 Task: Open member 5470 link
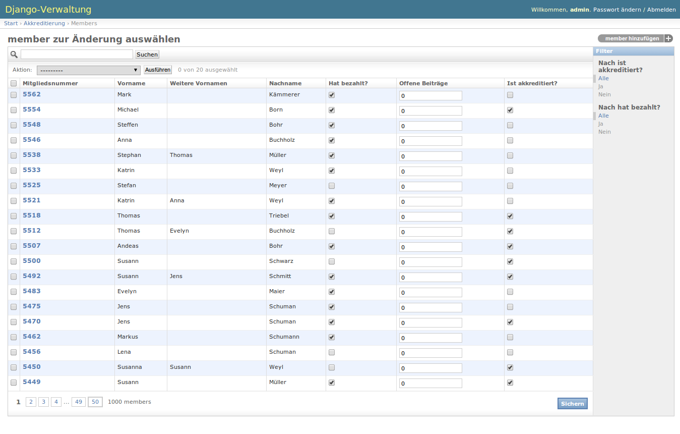tap(32, 321)
